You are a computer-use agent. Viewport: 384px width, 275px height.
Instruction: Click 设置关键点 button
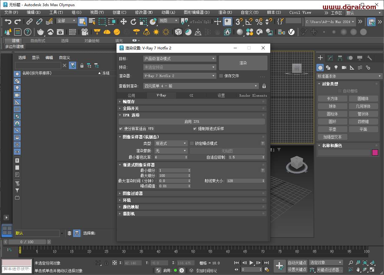pos(297,270)
